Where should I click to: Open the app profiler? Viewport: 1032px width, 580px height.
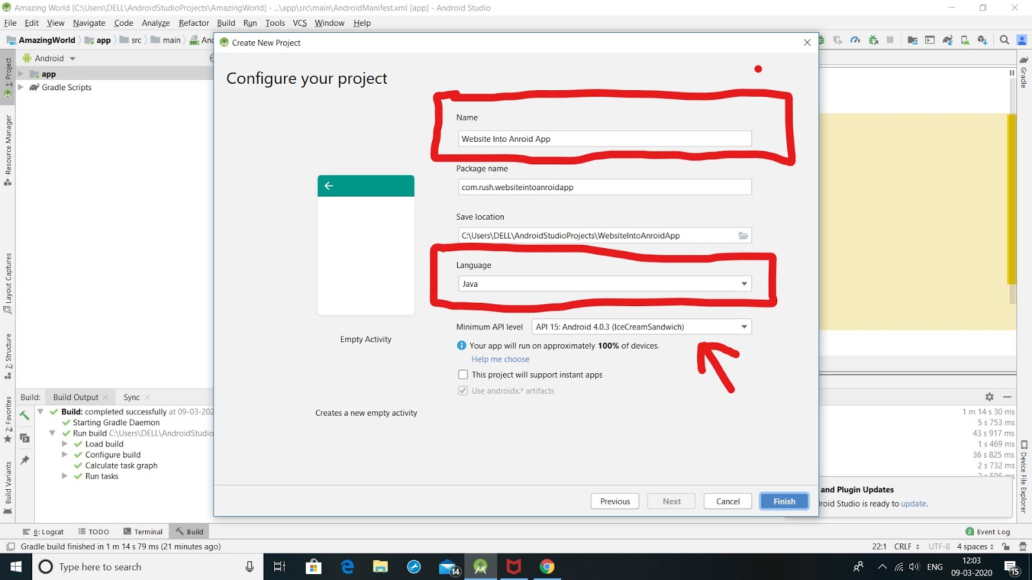click(855, 39)
